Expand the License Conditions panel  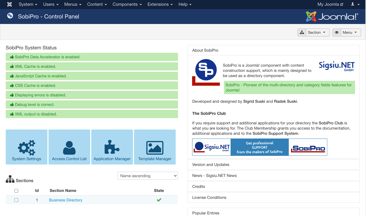(x=274, y=197)
